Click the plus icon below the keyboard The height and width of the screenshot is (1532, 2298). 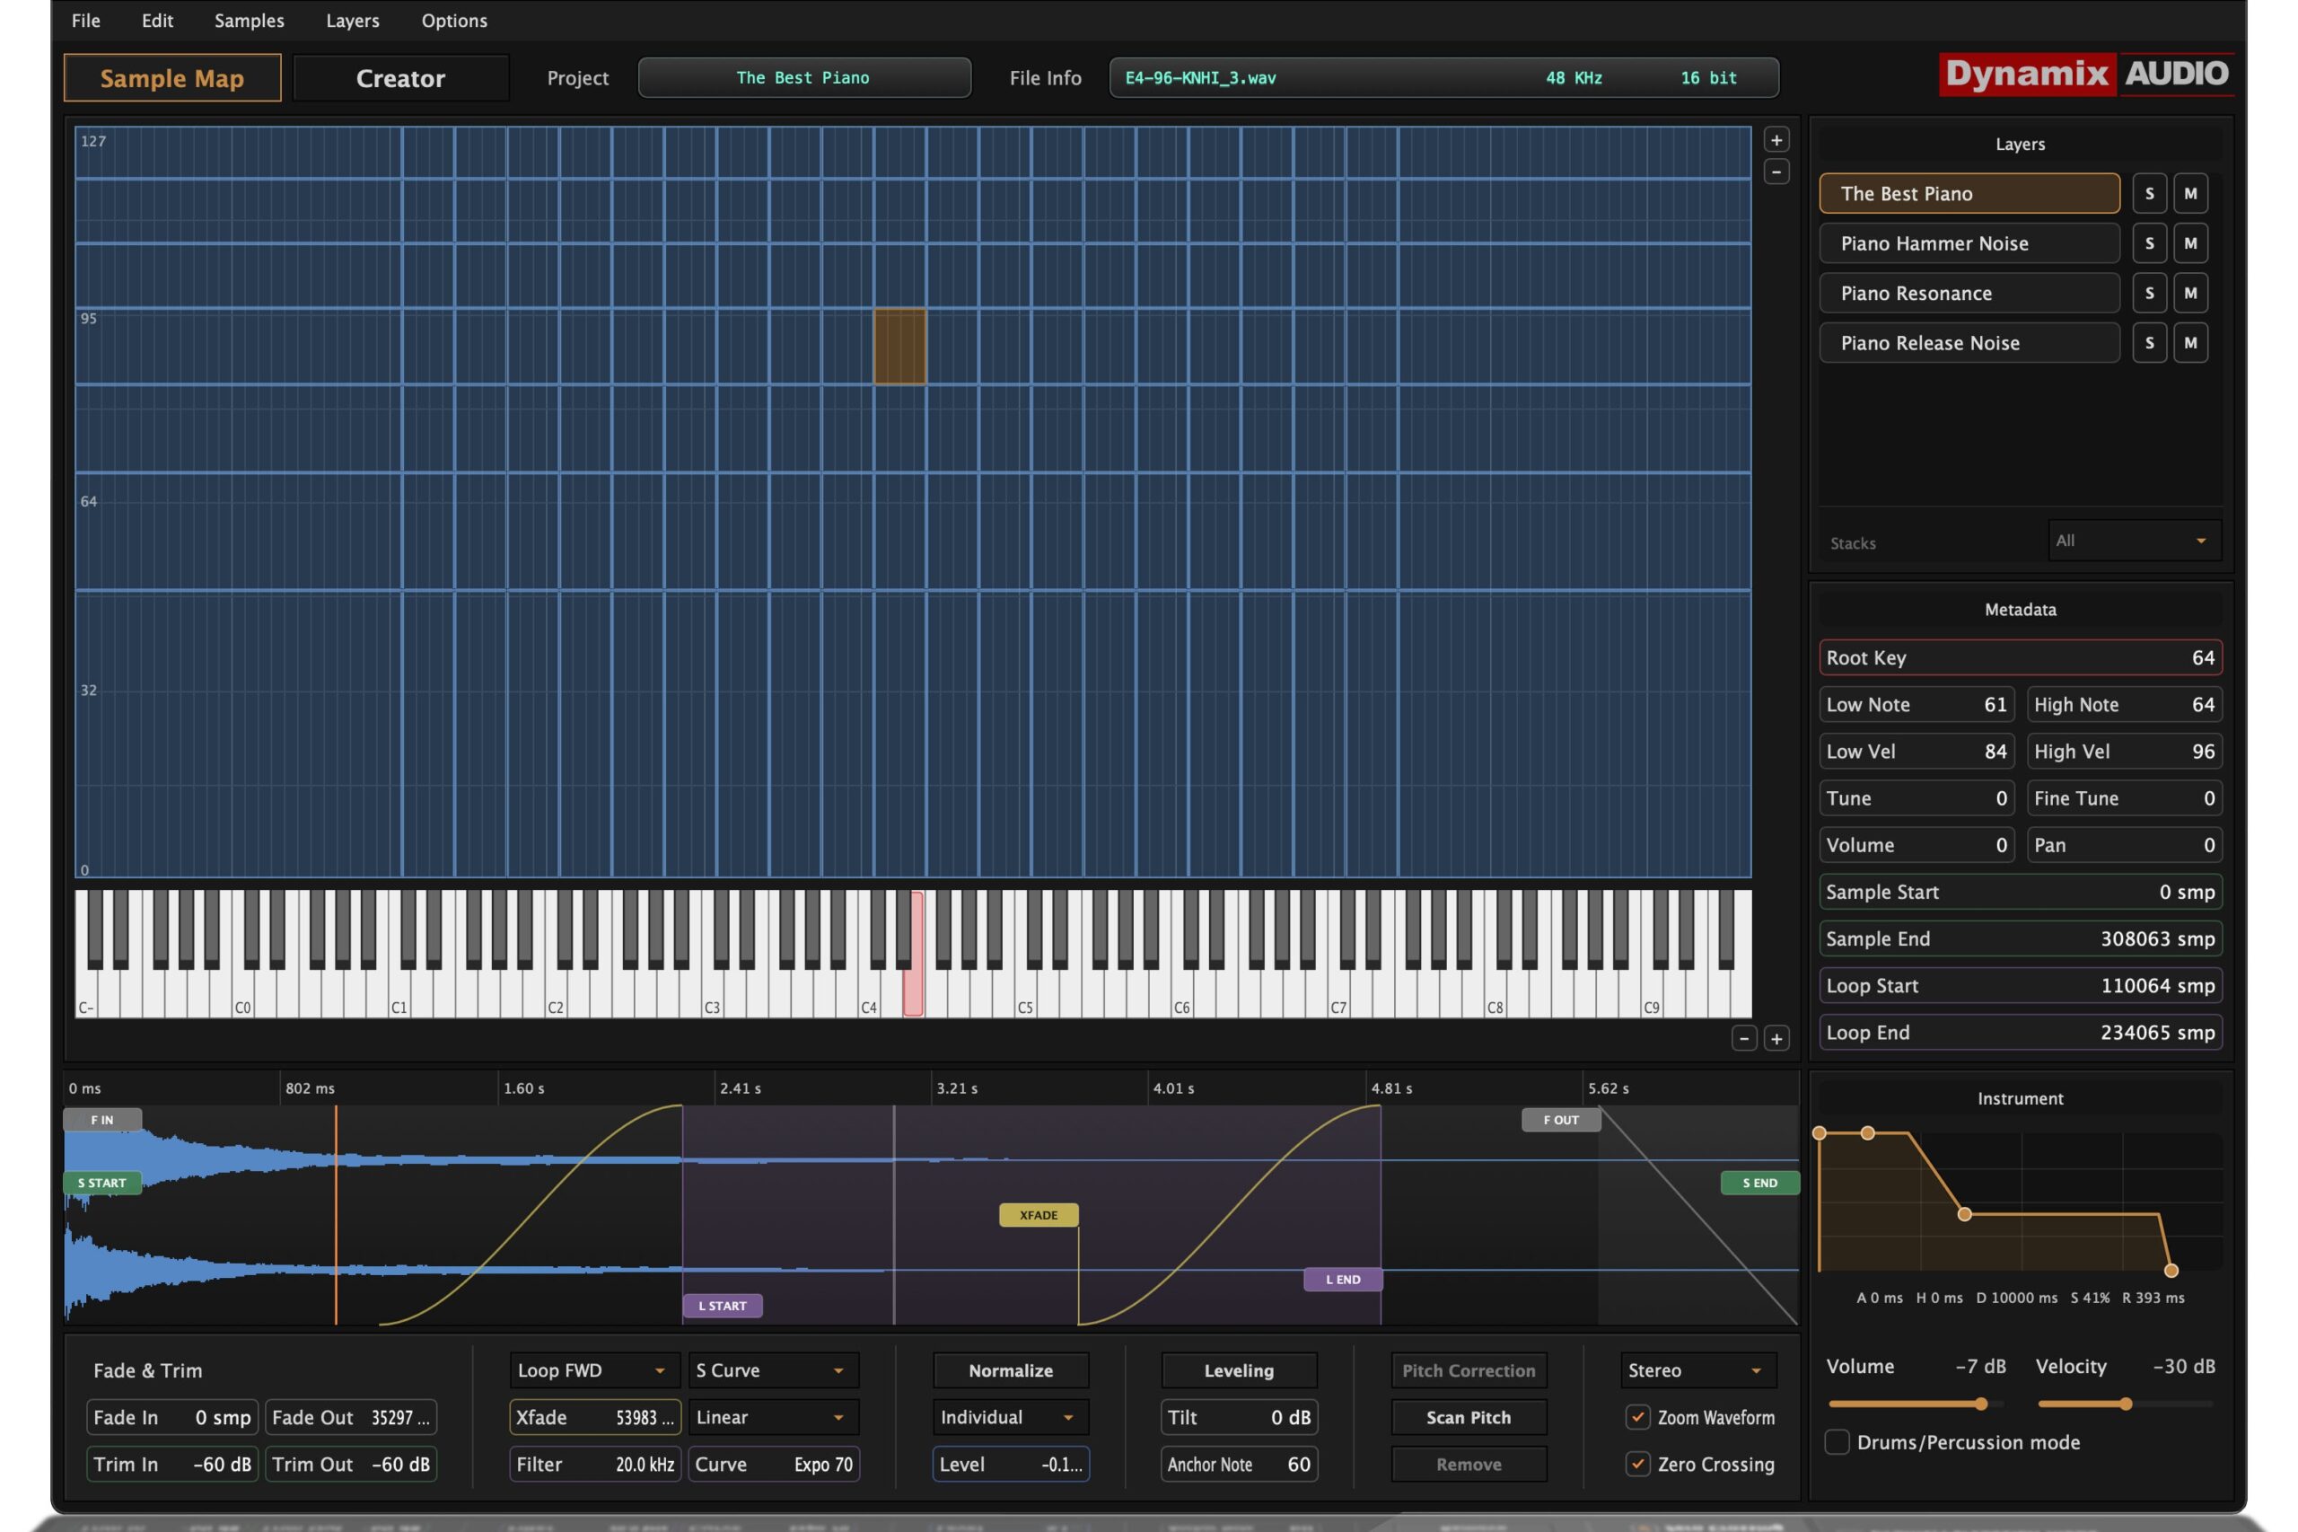(x=1776, y=1039)
